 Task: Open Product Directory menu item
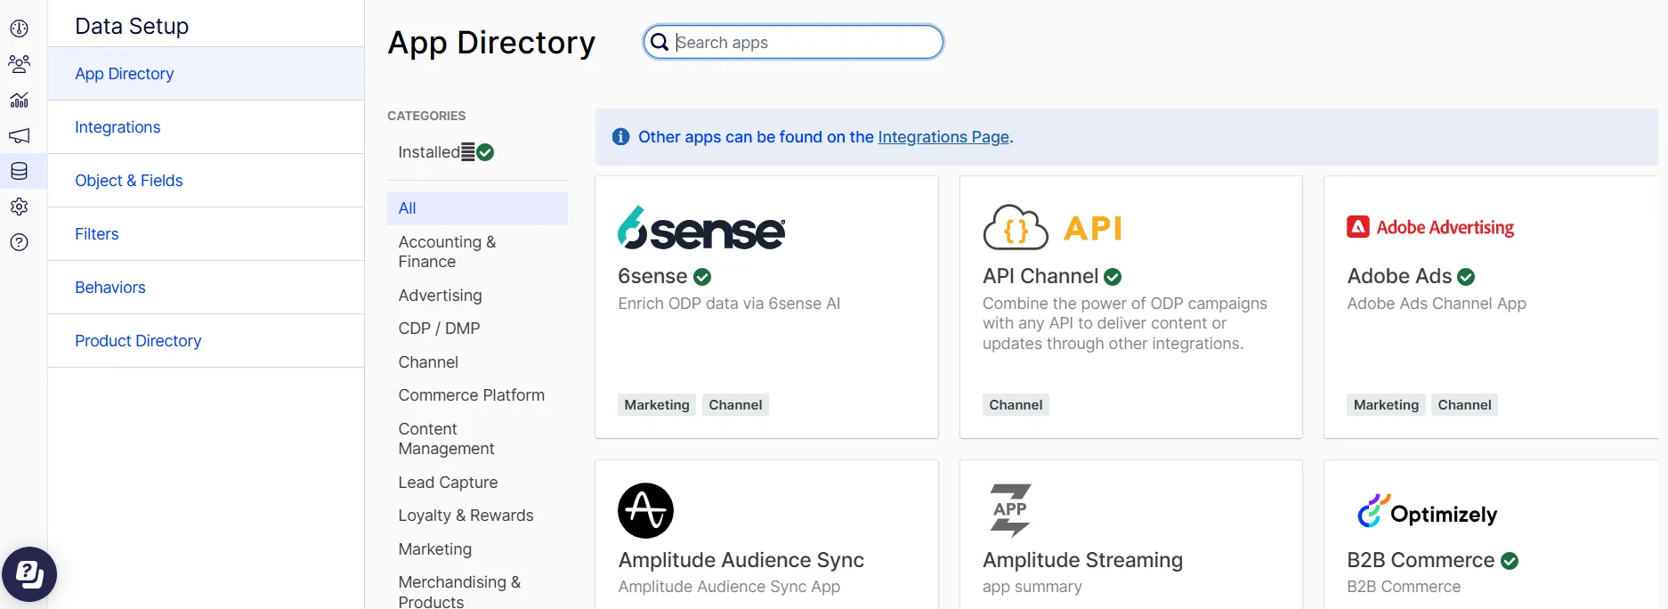pos(206,341)
